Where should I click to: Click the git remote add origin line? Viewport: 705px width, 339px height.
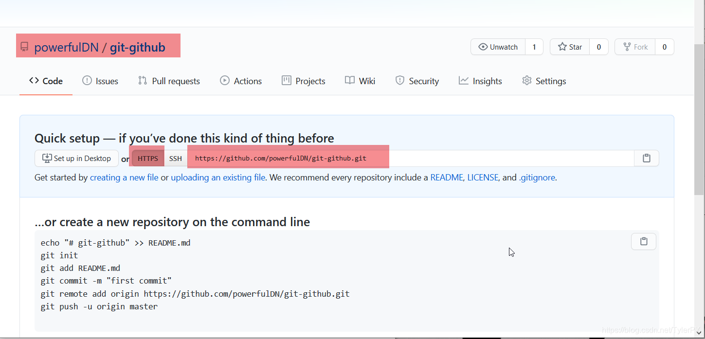click(x=195, y=294)
